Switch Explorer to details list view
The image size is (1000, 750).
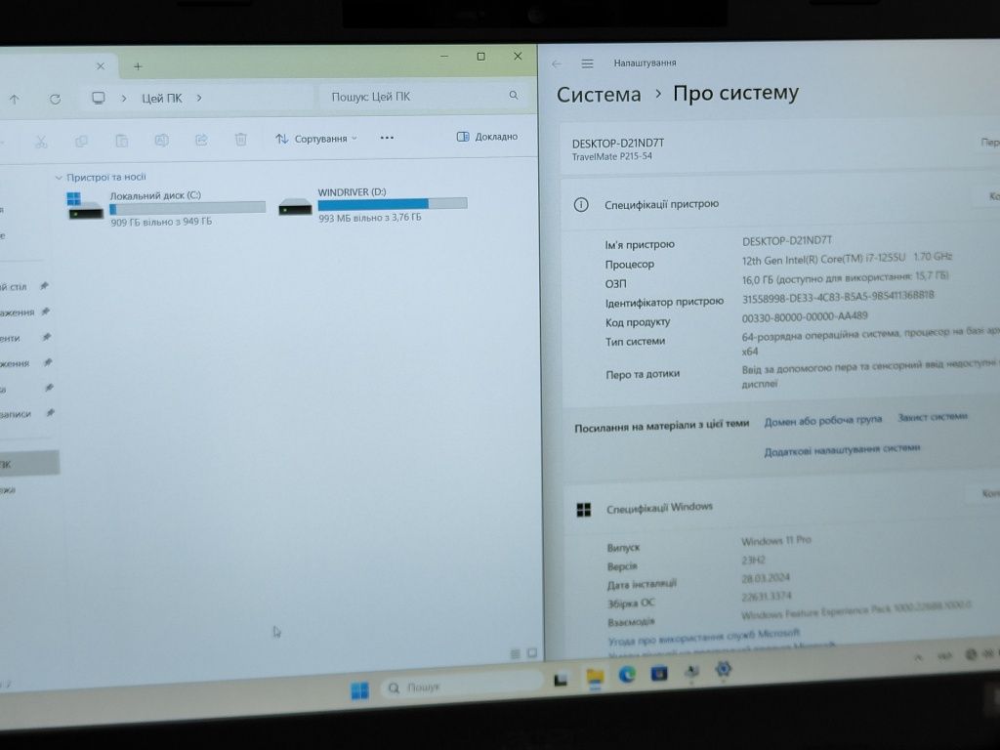[x=516, y=653]
